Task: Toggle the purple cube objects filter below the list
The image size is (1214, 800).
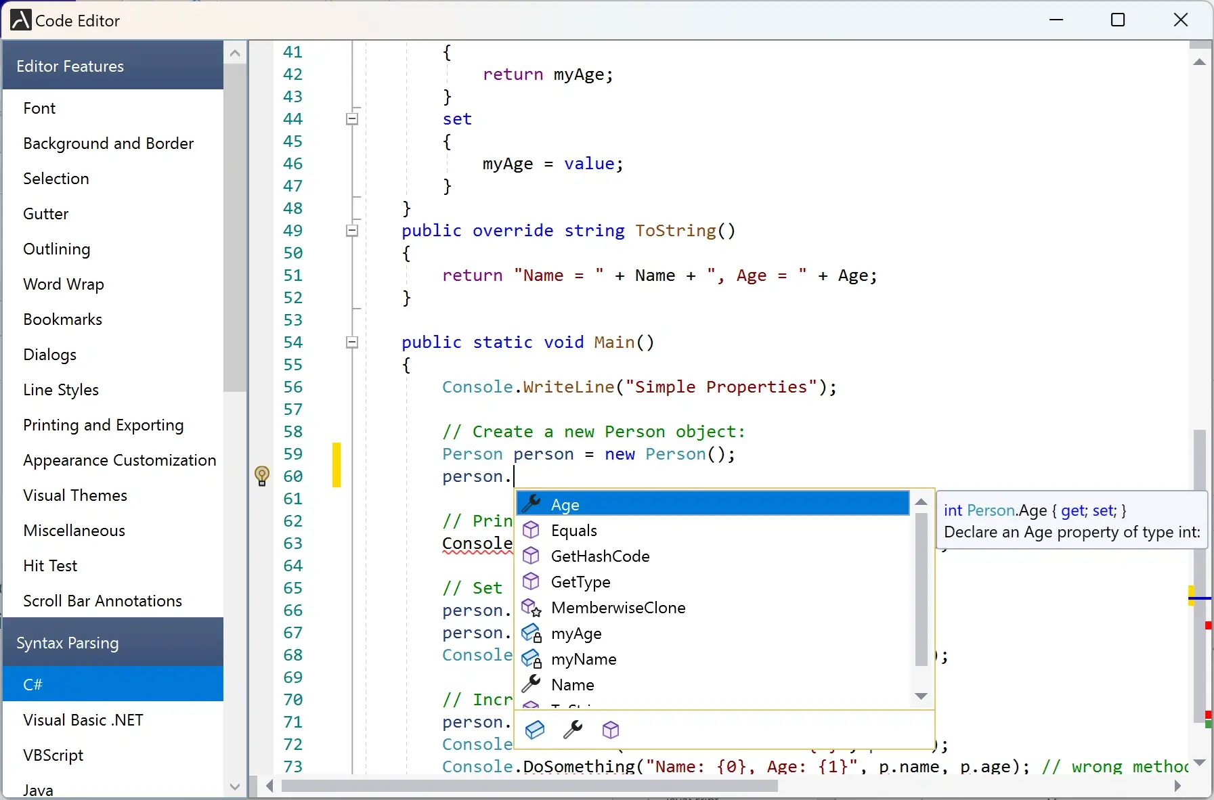Action: [x=610, y=730]
